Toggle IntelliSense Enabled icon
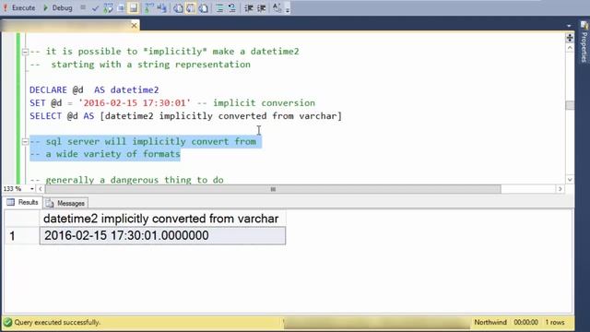590x332 pixels. (x=133, y=8)
